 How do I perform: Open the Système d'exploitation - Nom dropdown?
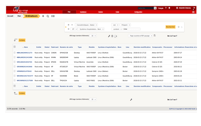coord(91,29)
